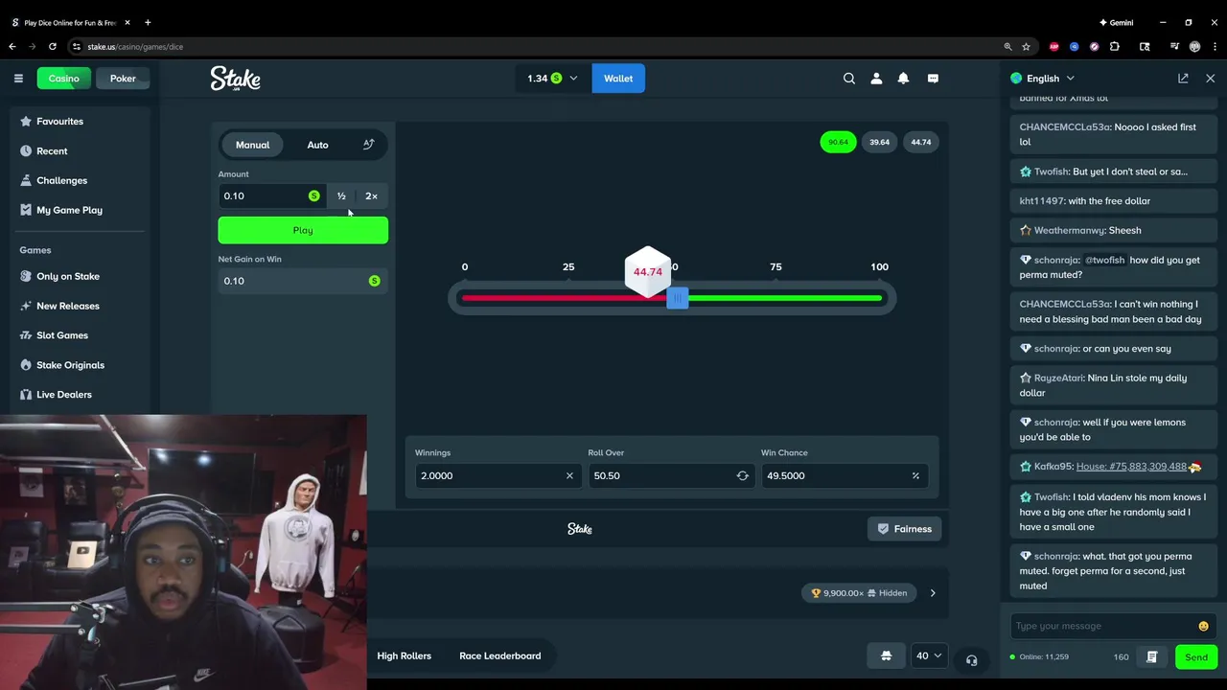
Task: Clear the Winnings multiplier field
Action: point(569,475)
